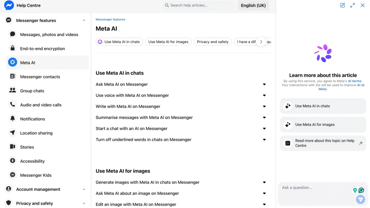Open Location sharing in sidebar

(47, 133)
